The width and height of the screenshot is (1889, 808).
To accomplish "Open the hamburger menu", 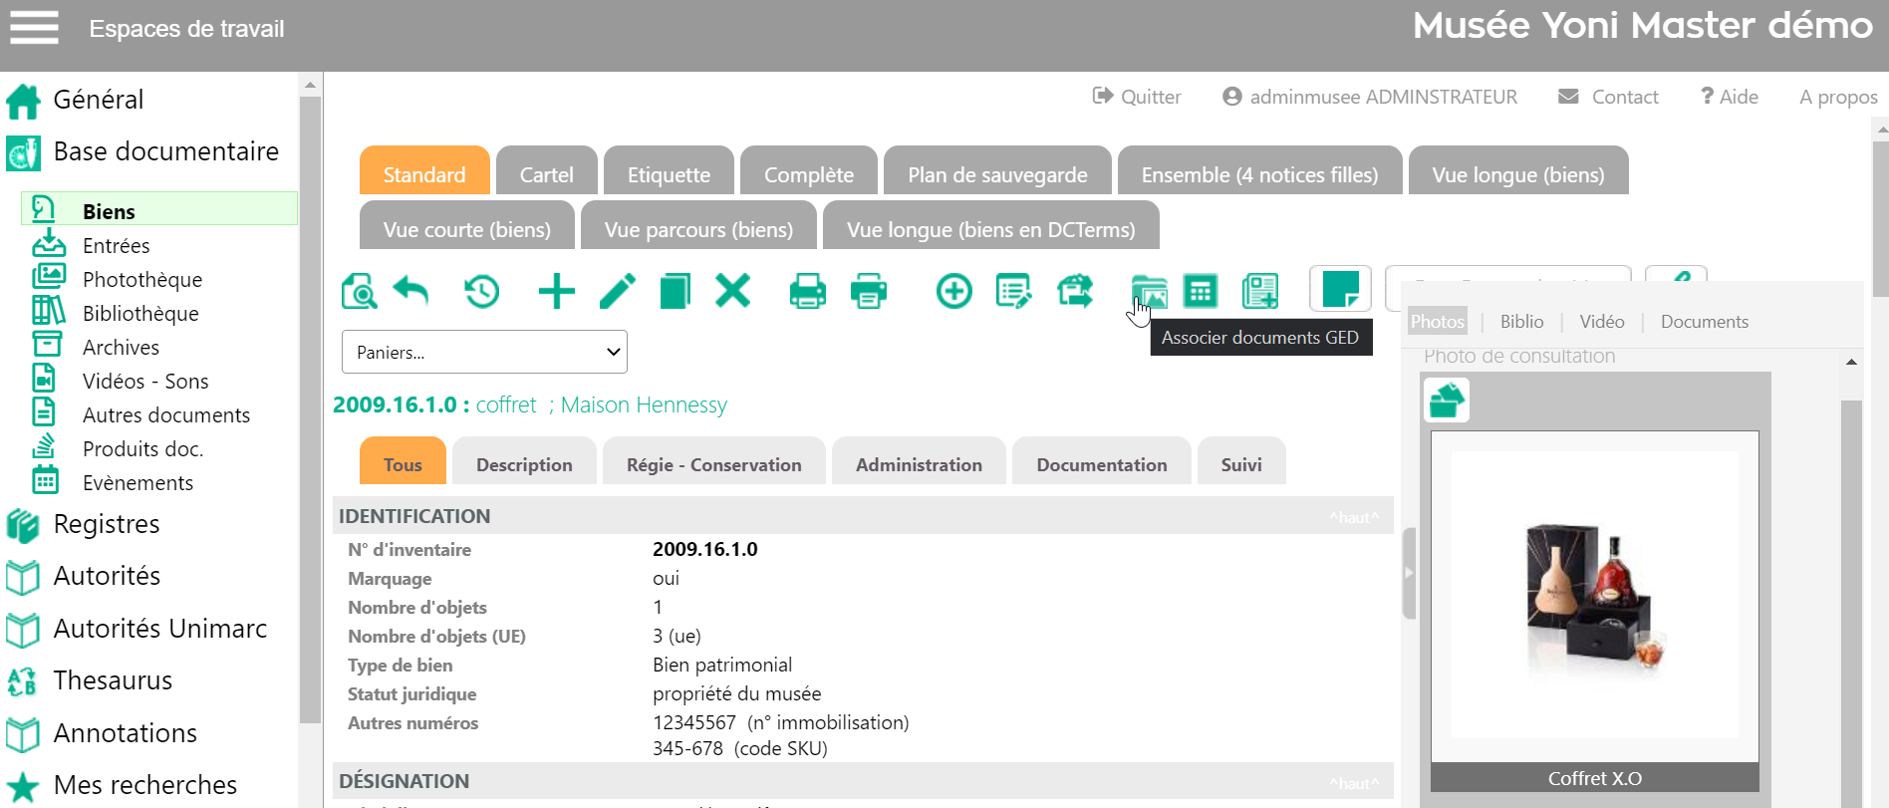I will point(34,28).
